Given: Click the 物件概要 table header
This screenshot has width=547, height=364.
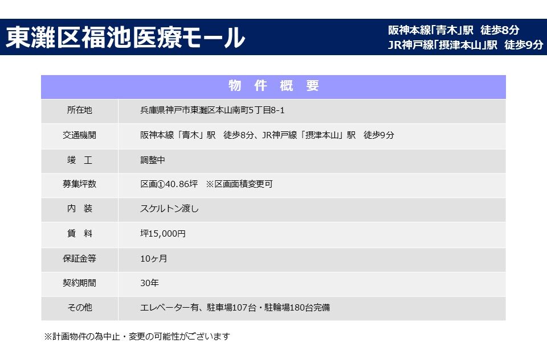Looking at the screenshot, I should coord(273,86).
